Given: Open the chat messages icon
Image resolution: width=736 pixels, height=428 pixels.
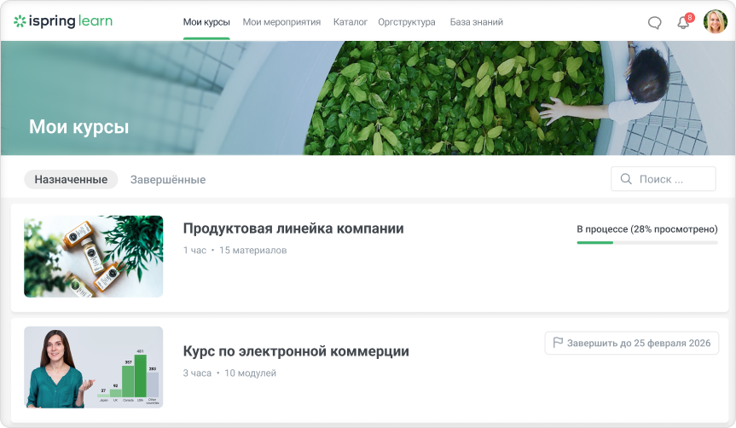Looking at the screenshot, I should pos(654,22).
